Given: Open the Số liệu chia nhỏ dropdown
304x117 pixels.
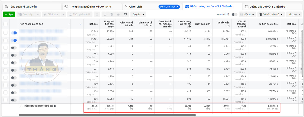Looking at the screenshot, I should [x=271, y=14].
